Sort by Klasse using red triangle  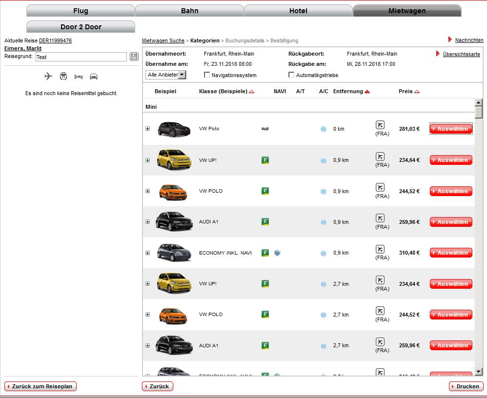click(x=252, y=92)
